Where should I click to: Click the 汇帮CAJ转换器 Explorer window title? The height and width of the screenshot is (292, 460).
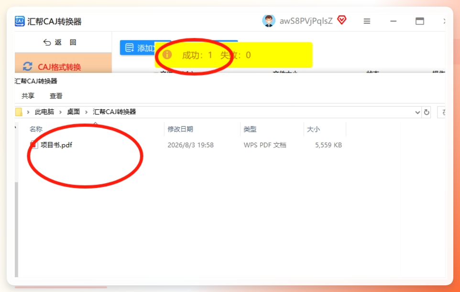tap(36, 81)
